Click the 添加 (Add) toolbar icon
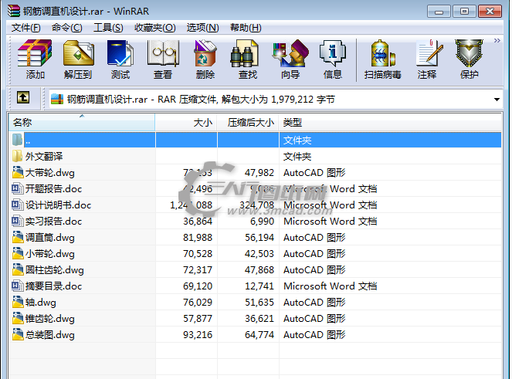The height and width of the screenshot is (379, 512). 35,59
